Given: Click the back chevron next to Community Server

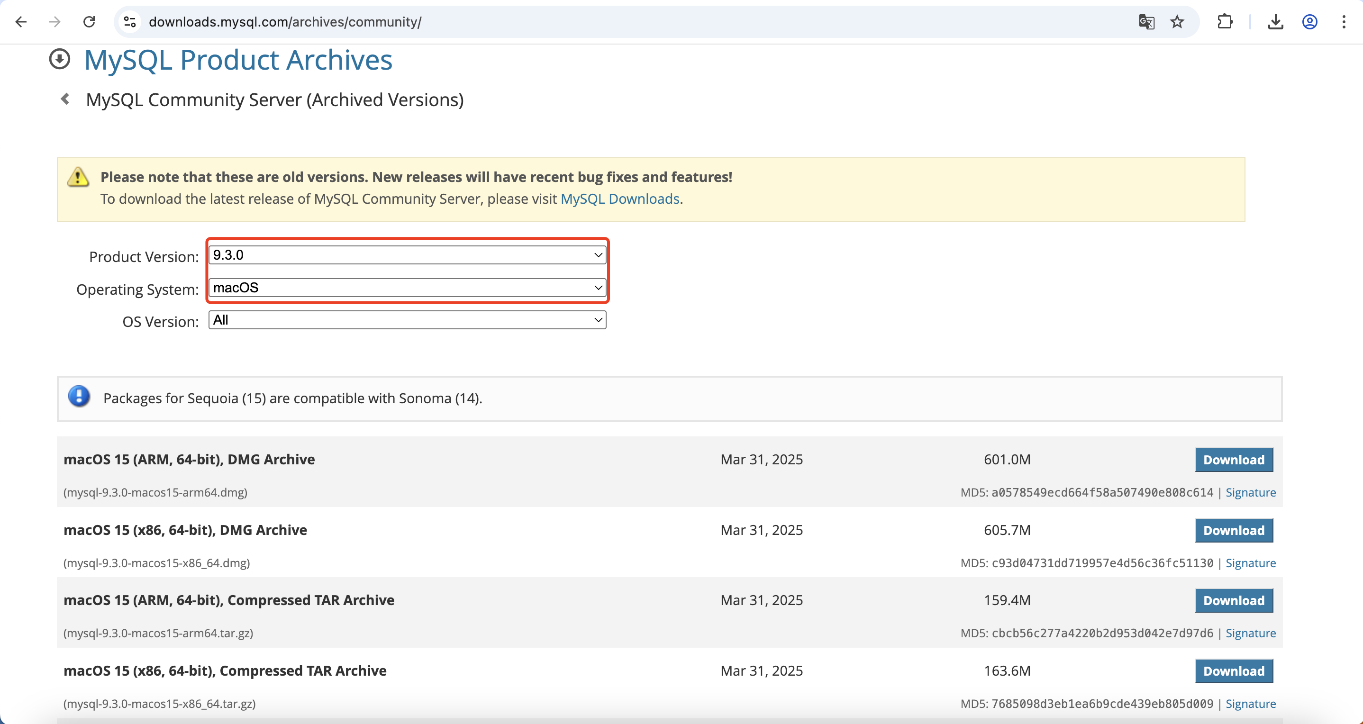Looking at the screenshot, I should click(65, 99).
